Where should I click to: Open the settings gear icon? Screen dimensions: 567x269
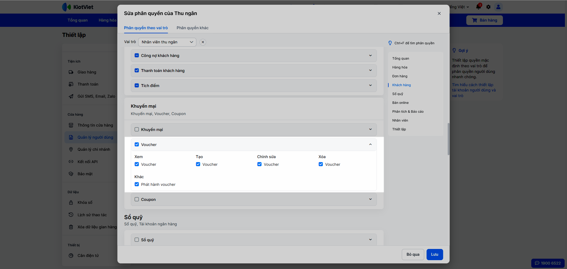pos(488,7)
